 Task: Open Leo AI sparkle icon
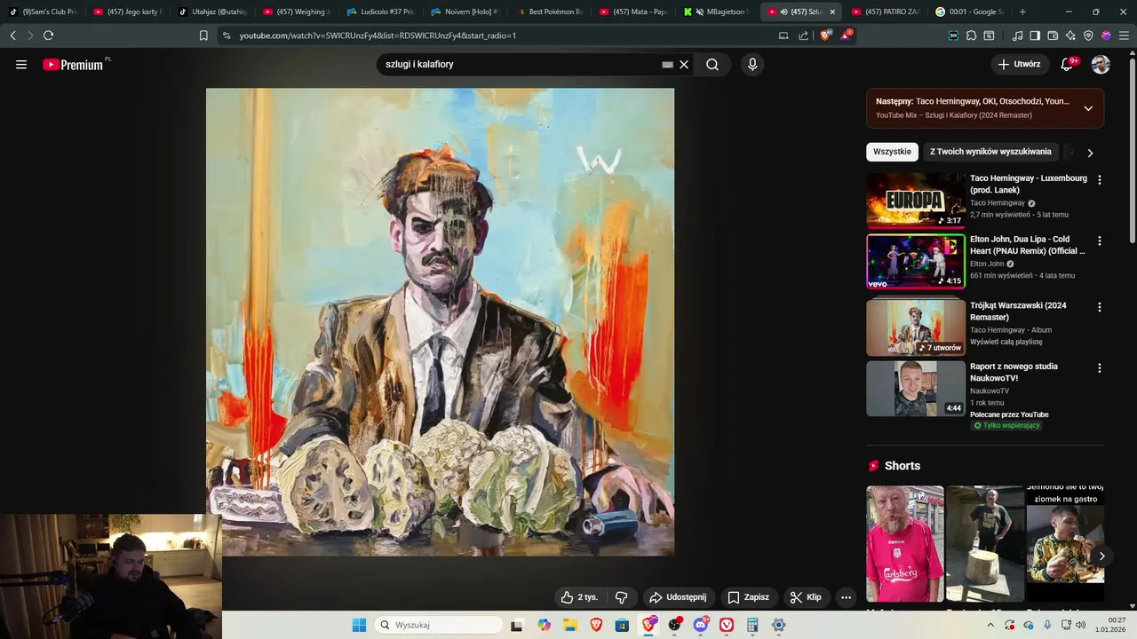click(x=1070, y=35)
